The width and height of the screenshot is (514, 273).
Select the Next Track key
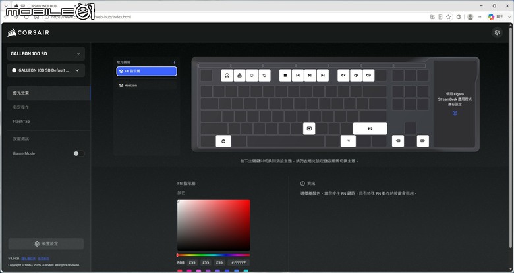322,75
